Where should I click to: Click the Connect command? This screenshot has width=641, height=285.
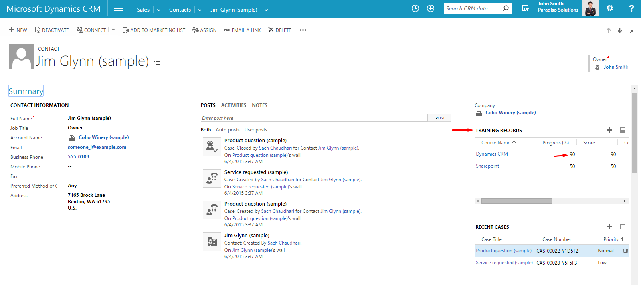coord(91,30)
